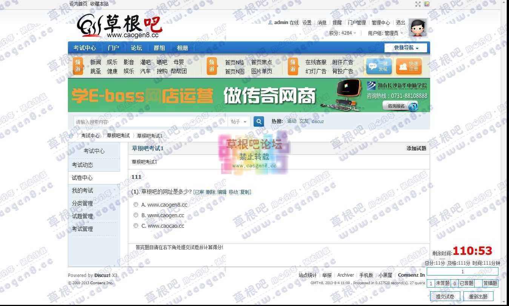509x306 pixels.
Task: Choose option C. www.caocao.cc
Action: [x=136, y=226]
